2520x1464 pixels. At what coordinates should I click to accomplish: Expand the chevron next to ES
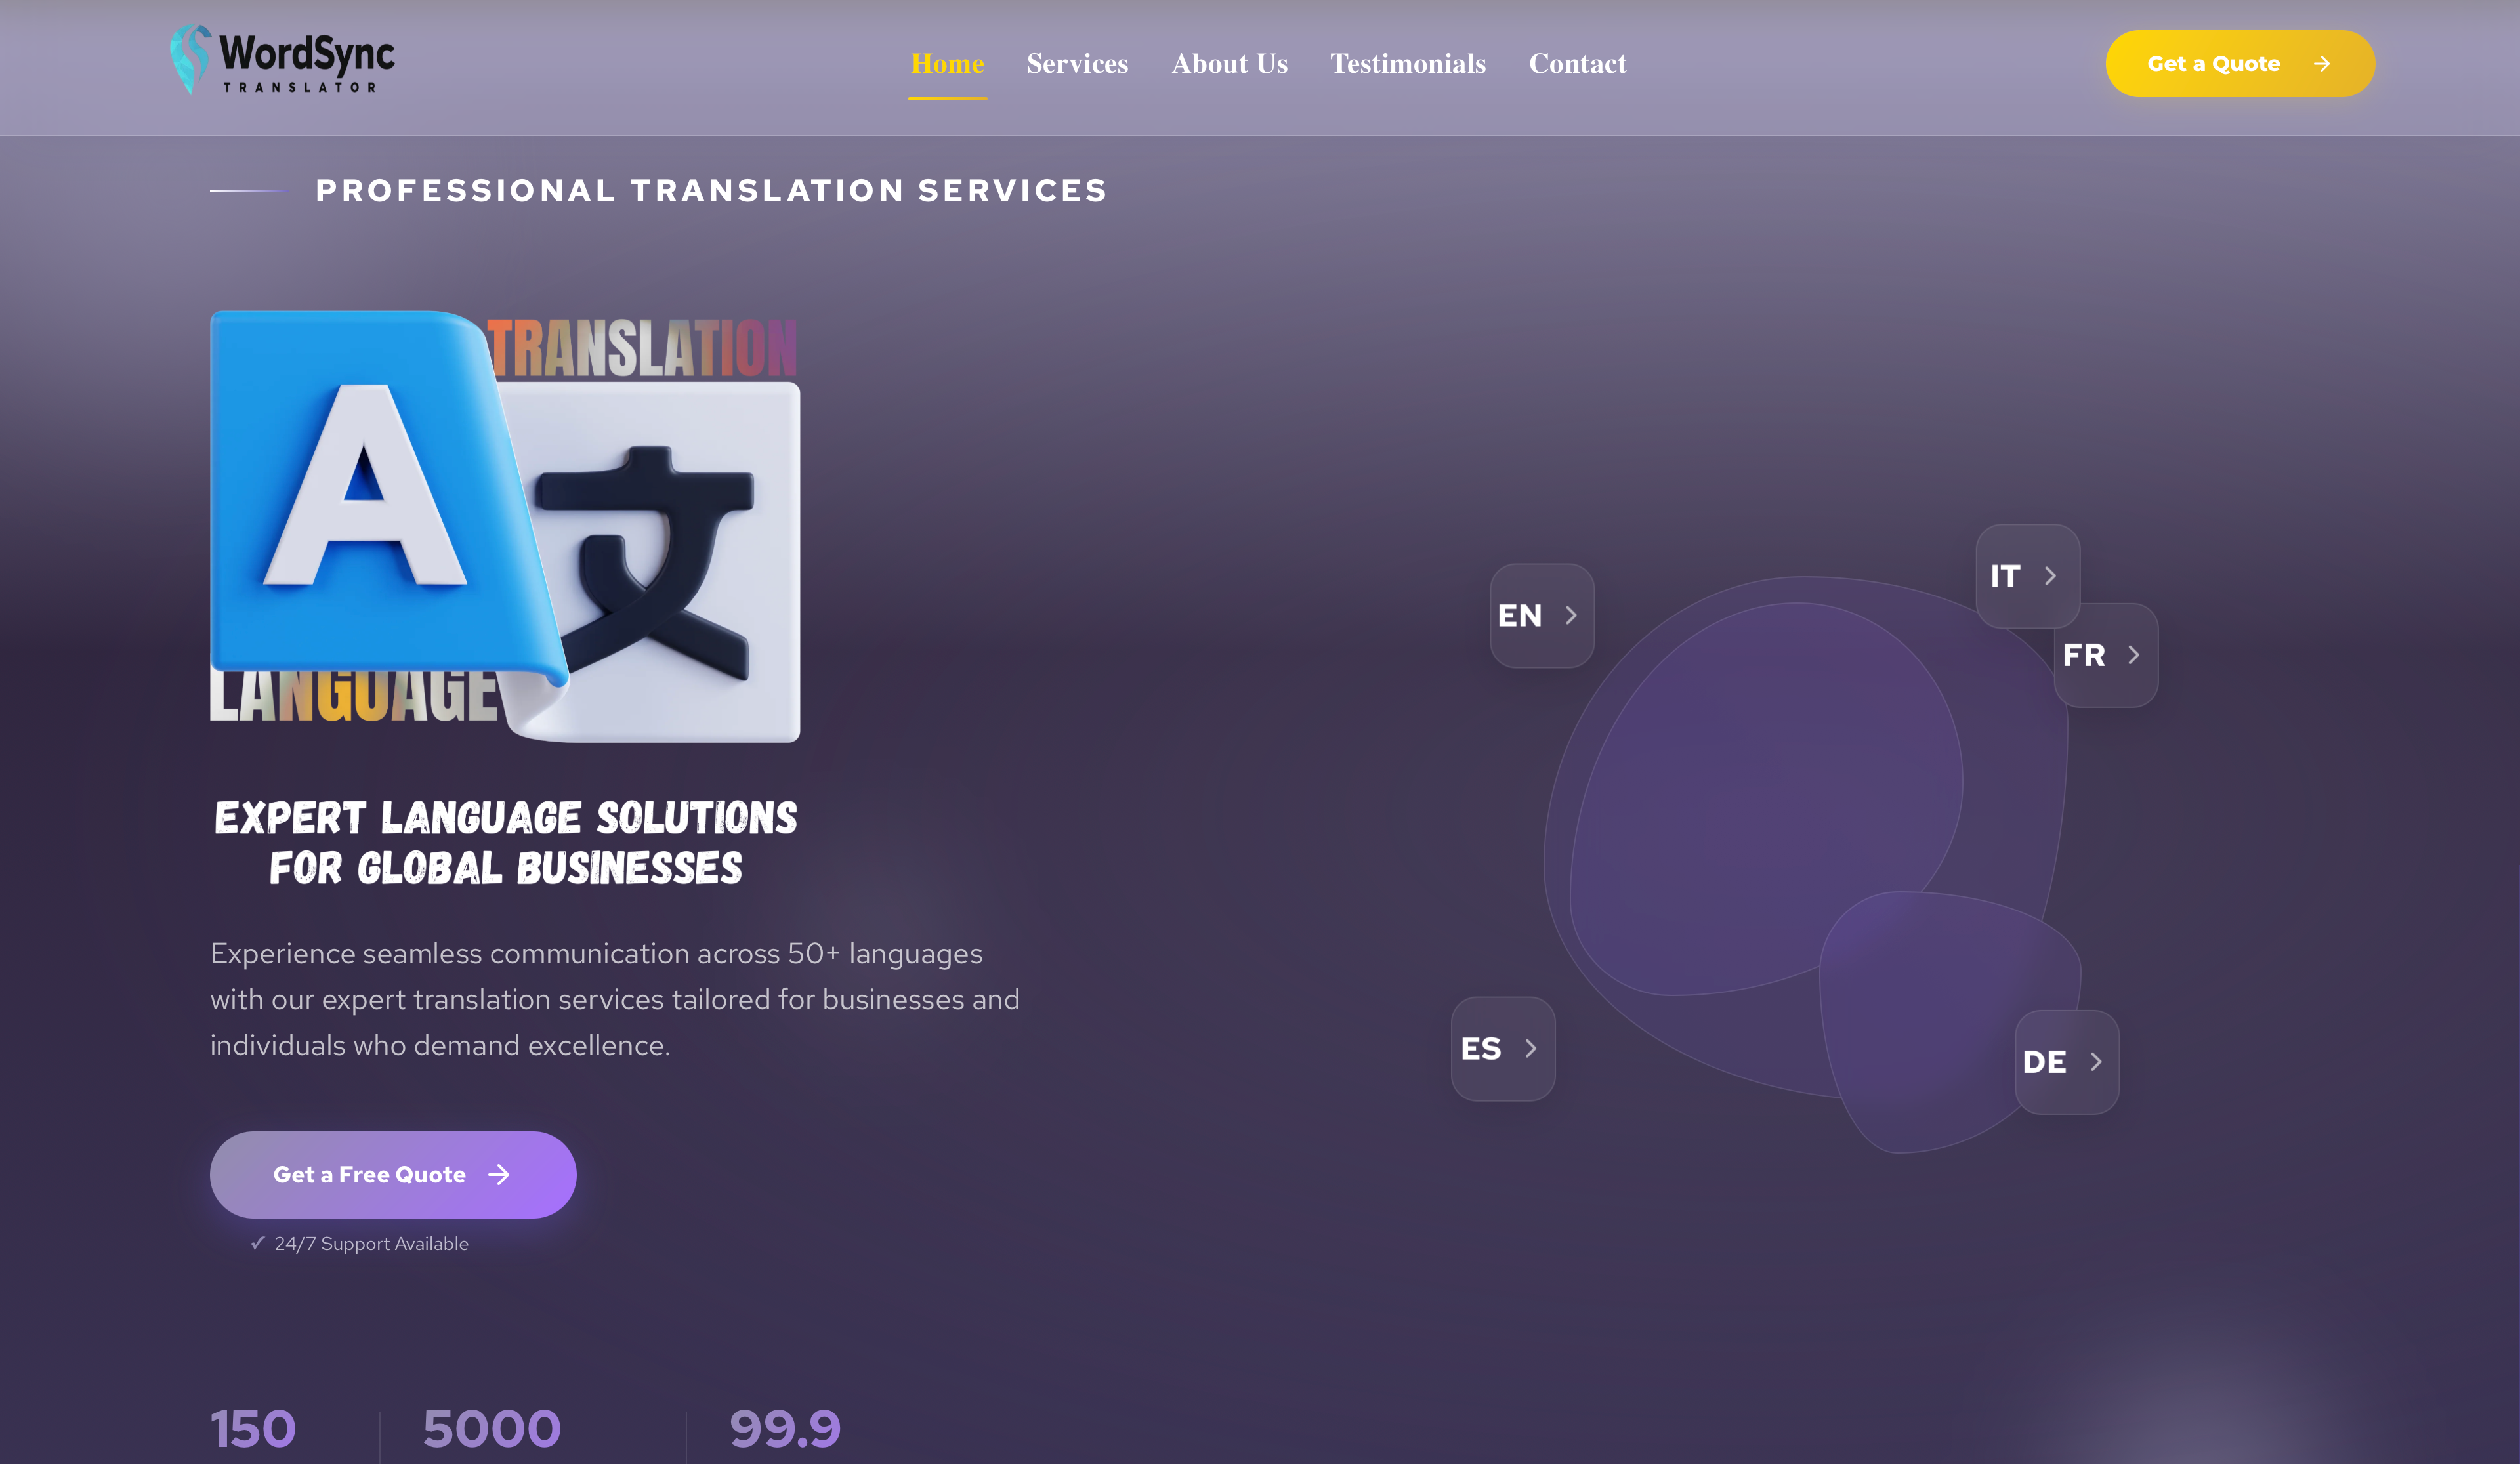[1531, 1049]
